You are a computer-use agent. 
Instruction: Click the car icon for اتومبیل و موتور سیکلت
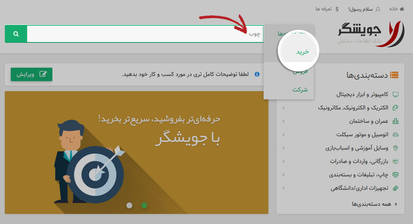(x=396, y=135)
